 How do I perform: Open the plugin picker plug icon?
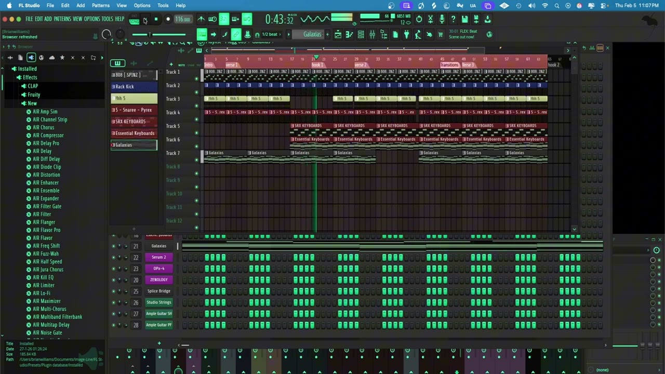[x=407, y=35]
